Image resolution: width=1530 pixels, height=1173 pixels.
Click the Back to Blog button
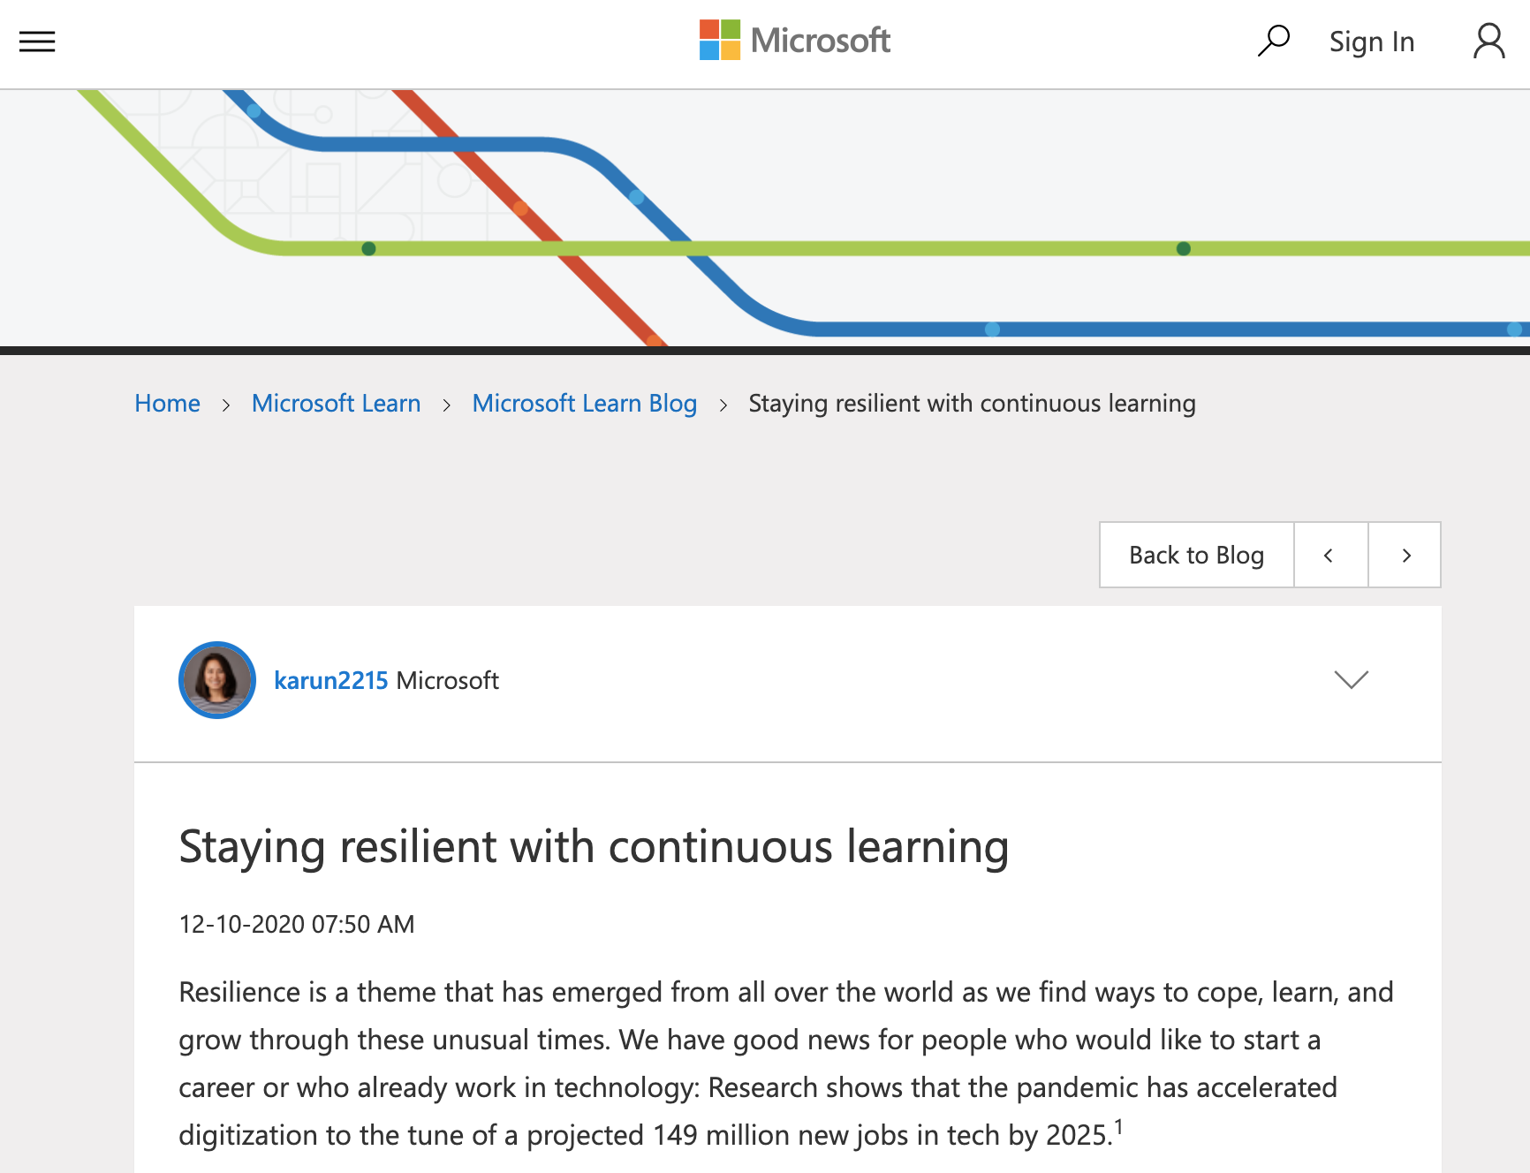tap(1196, 556)
